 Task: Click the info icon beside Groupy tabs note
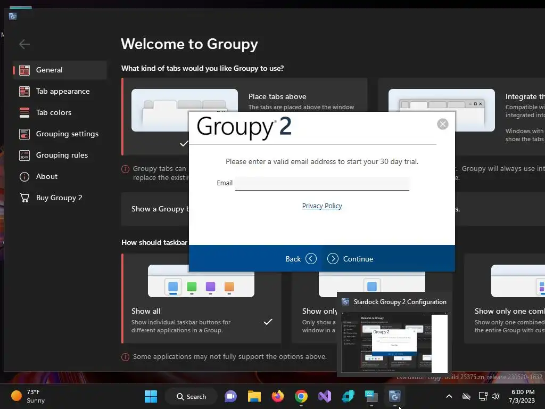(125, 169)
